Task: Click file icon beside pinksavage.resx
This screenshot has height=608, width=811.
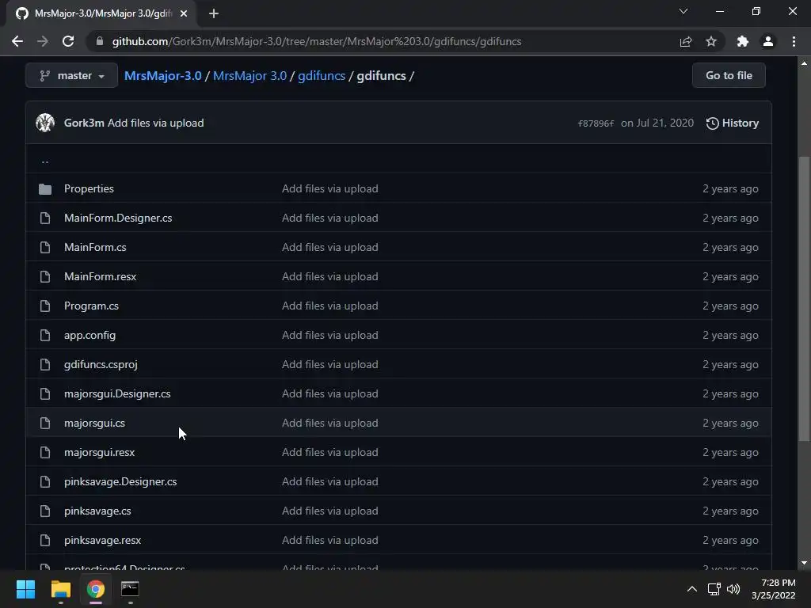Action: click(x=45, y=540)
